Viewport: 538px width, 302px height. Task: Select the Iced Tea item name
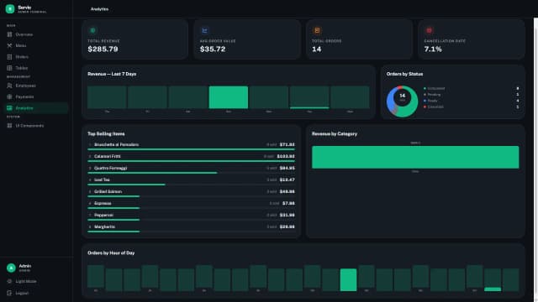pos(102,180)
